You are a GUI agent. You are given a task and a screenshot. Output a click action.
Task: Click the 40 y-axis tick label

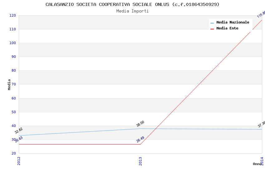pyautogui.click(x=14, y=126)
